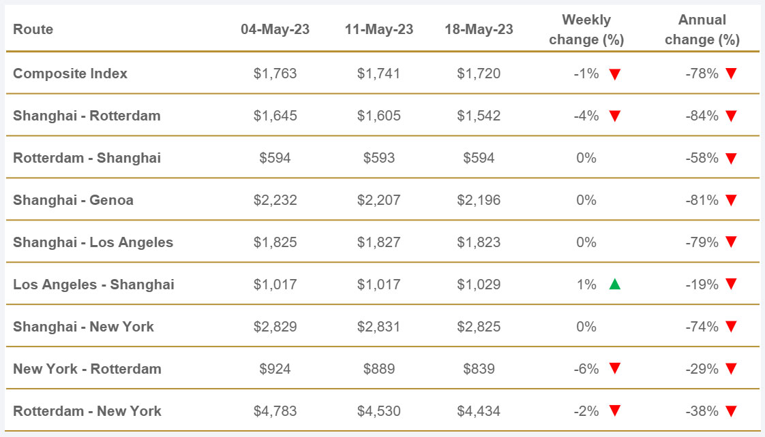Select the $839 New York - Rotterdam value
The height and width of the screenshot is (437, 765).
(479, 369)
